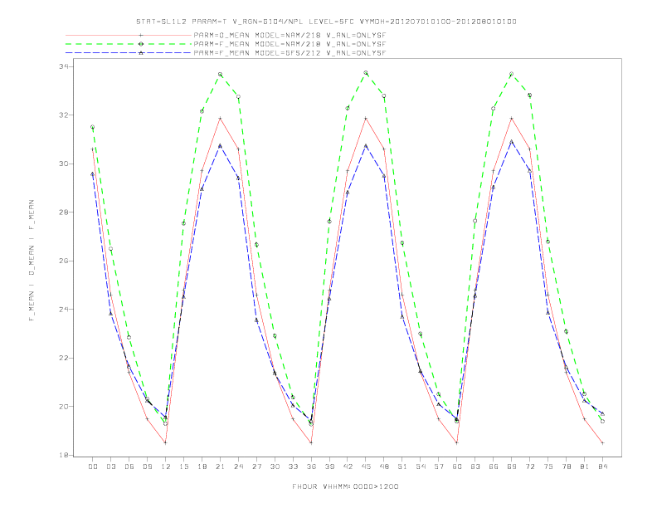Select legend entry PARM=O_MEAN MODEL=NAM/218
The width and height of the screenshot is (657, 508).
290,35
